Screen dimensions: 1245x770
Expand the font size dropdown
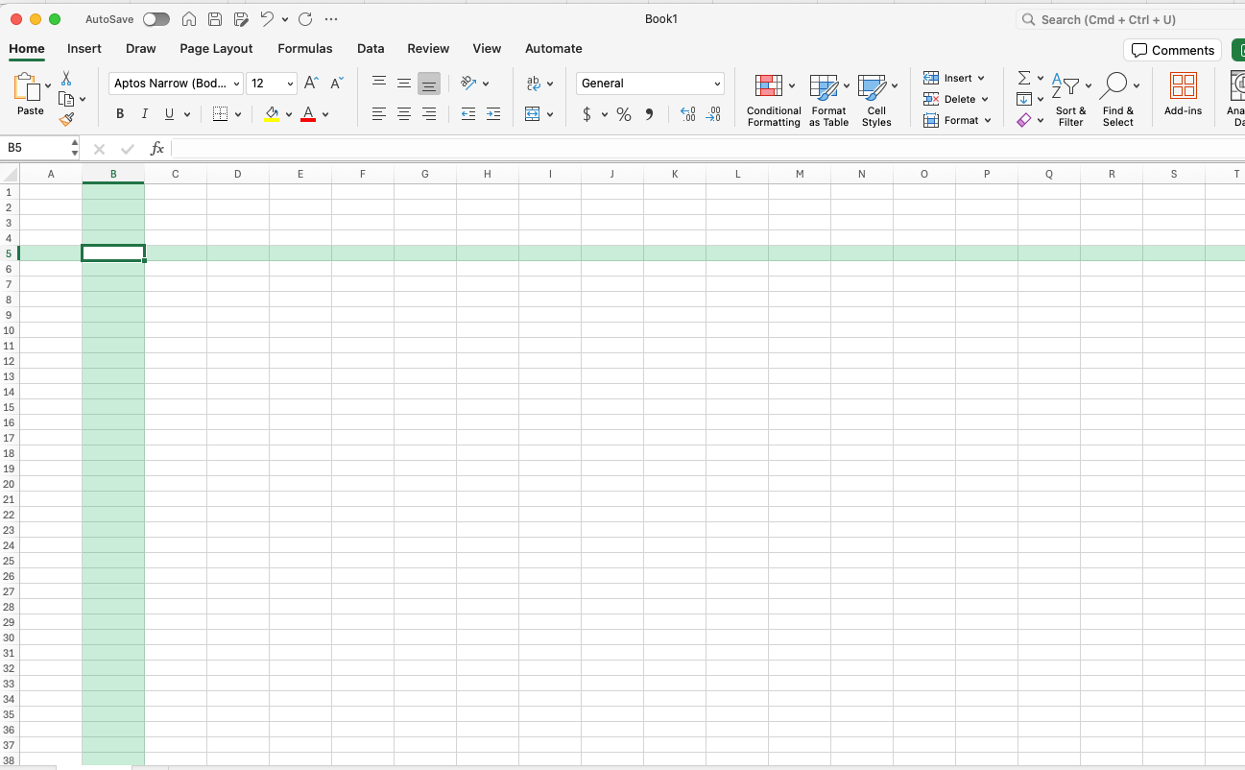point(290,84)
